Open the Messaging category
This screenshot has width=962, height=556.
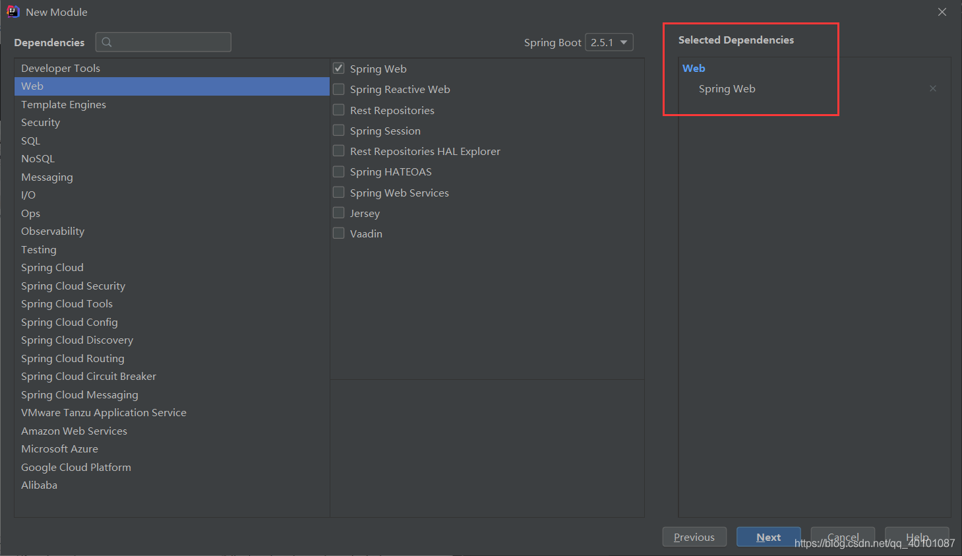pos(172,177)
